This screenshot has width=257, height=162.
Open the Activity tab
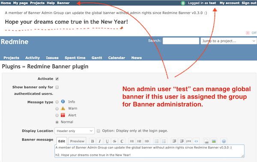pyautogui.click(x=33, y=58)
